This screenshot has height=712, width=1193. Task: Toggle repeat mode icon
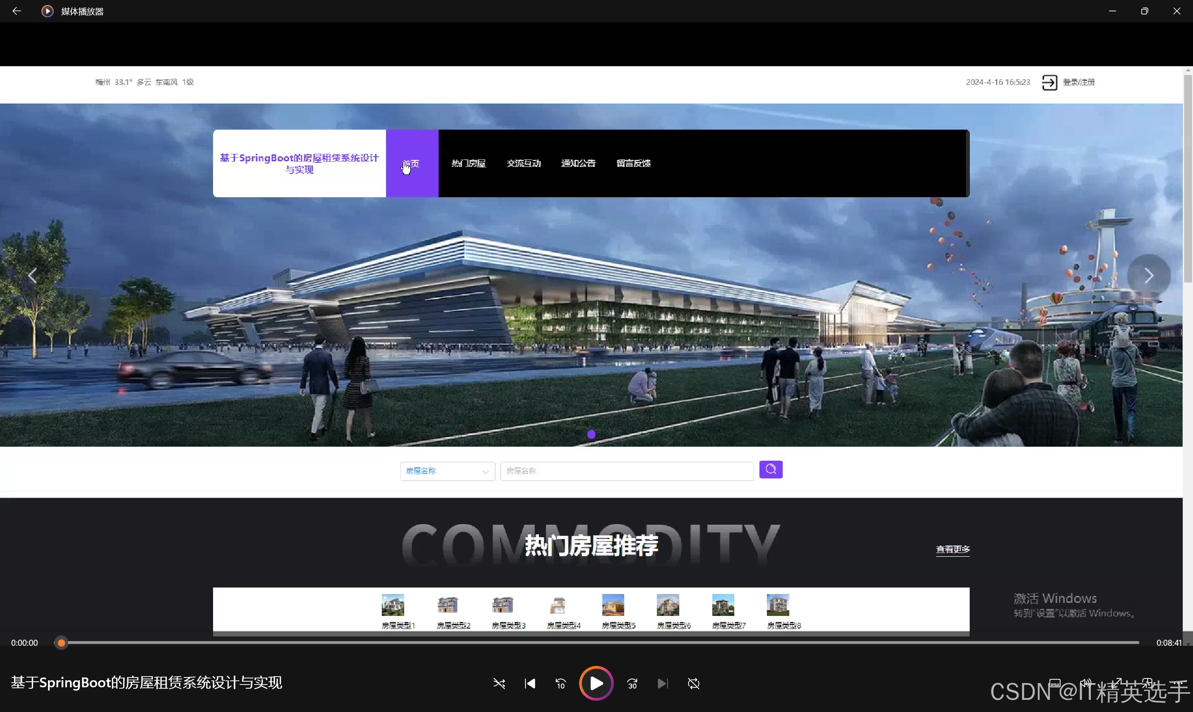click(x=694, y=683)
